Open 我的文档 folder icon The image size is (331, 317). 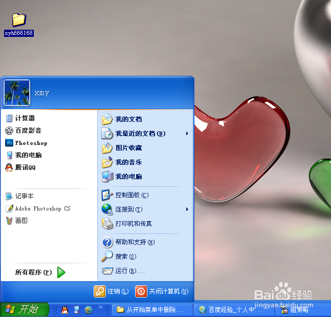point(107,119)
